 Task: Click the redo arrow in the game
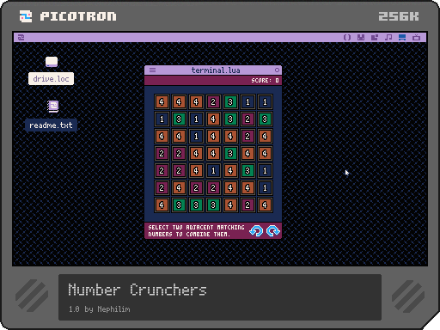point(273,230)
